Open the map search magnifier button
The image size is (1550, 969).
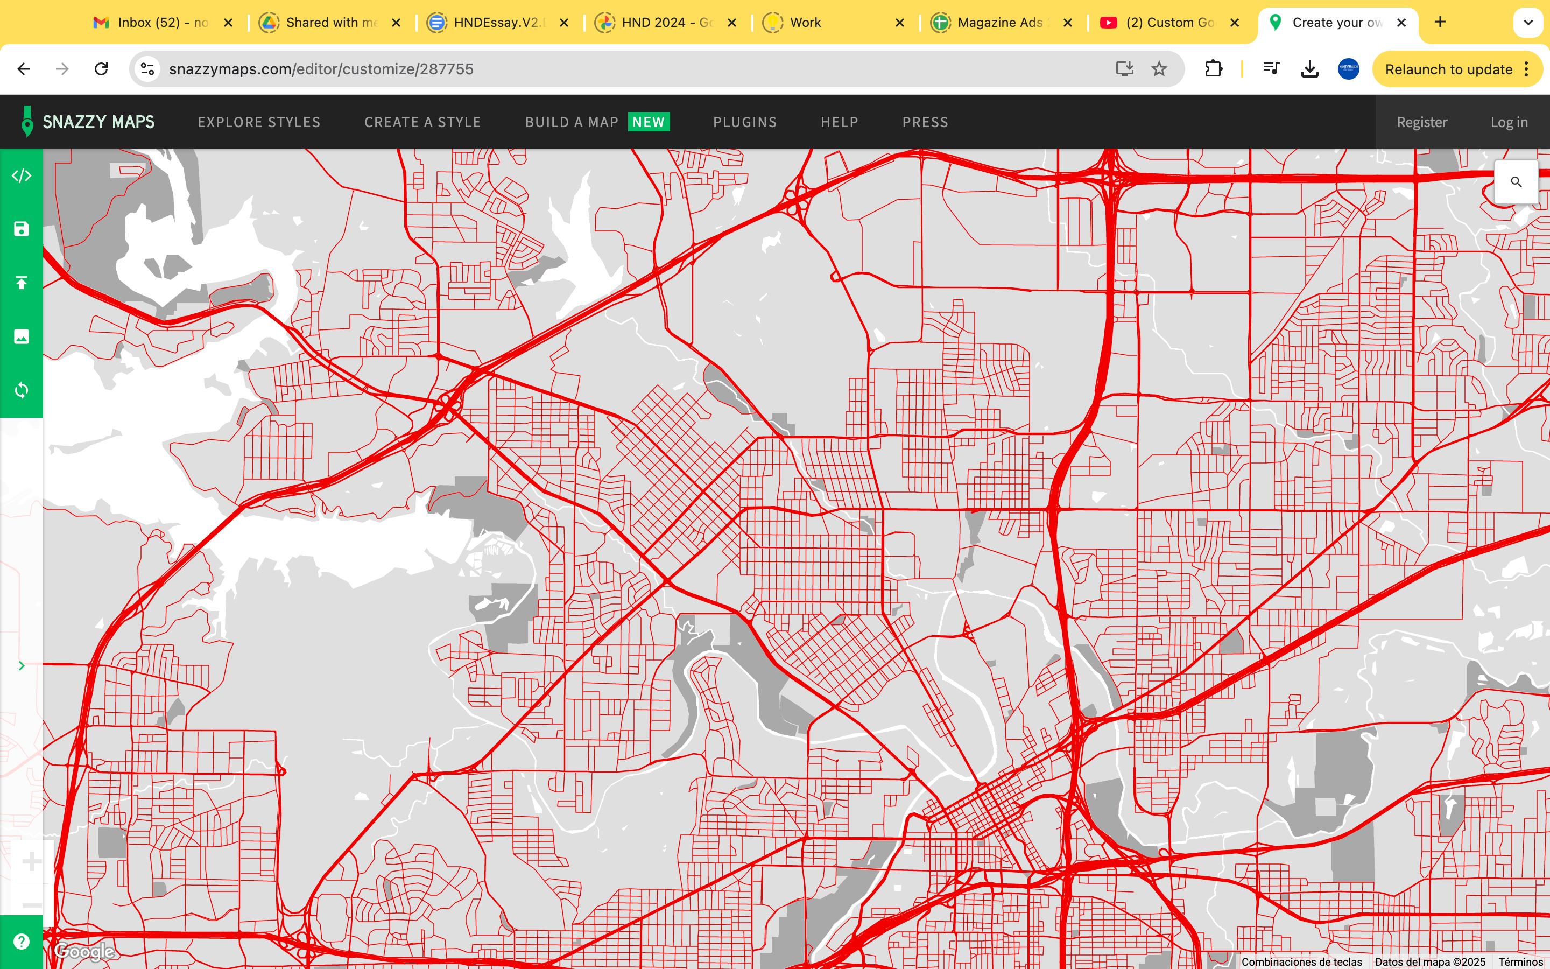(1516, 182)
